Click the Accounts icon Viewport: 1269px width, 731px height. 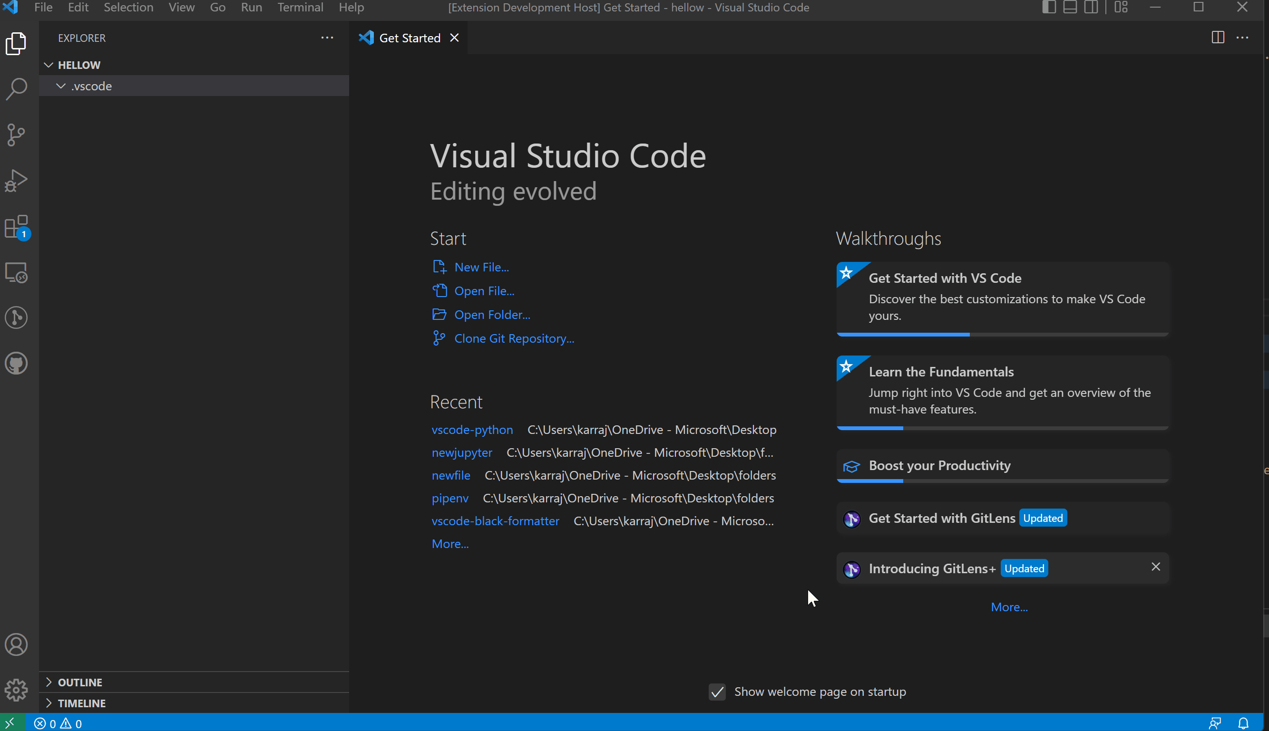pyautogui.click(x=16, y=644)
